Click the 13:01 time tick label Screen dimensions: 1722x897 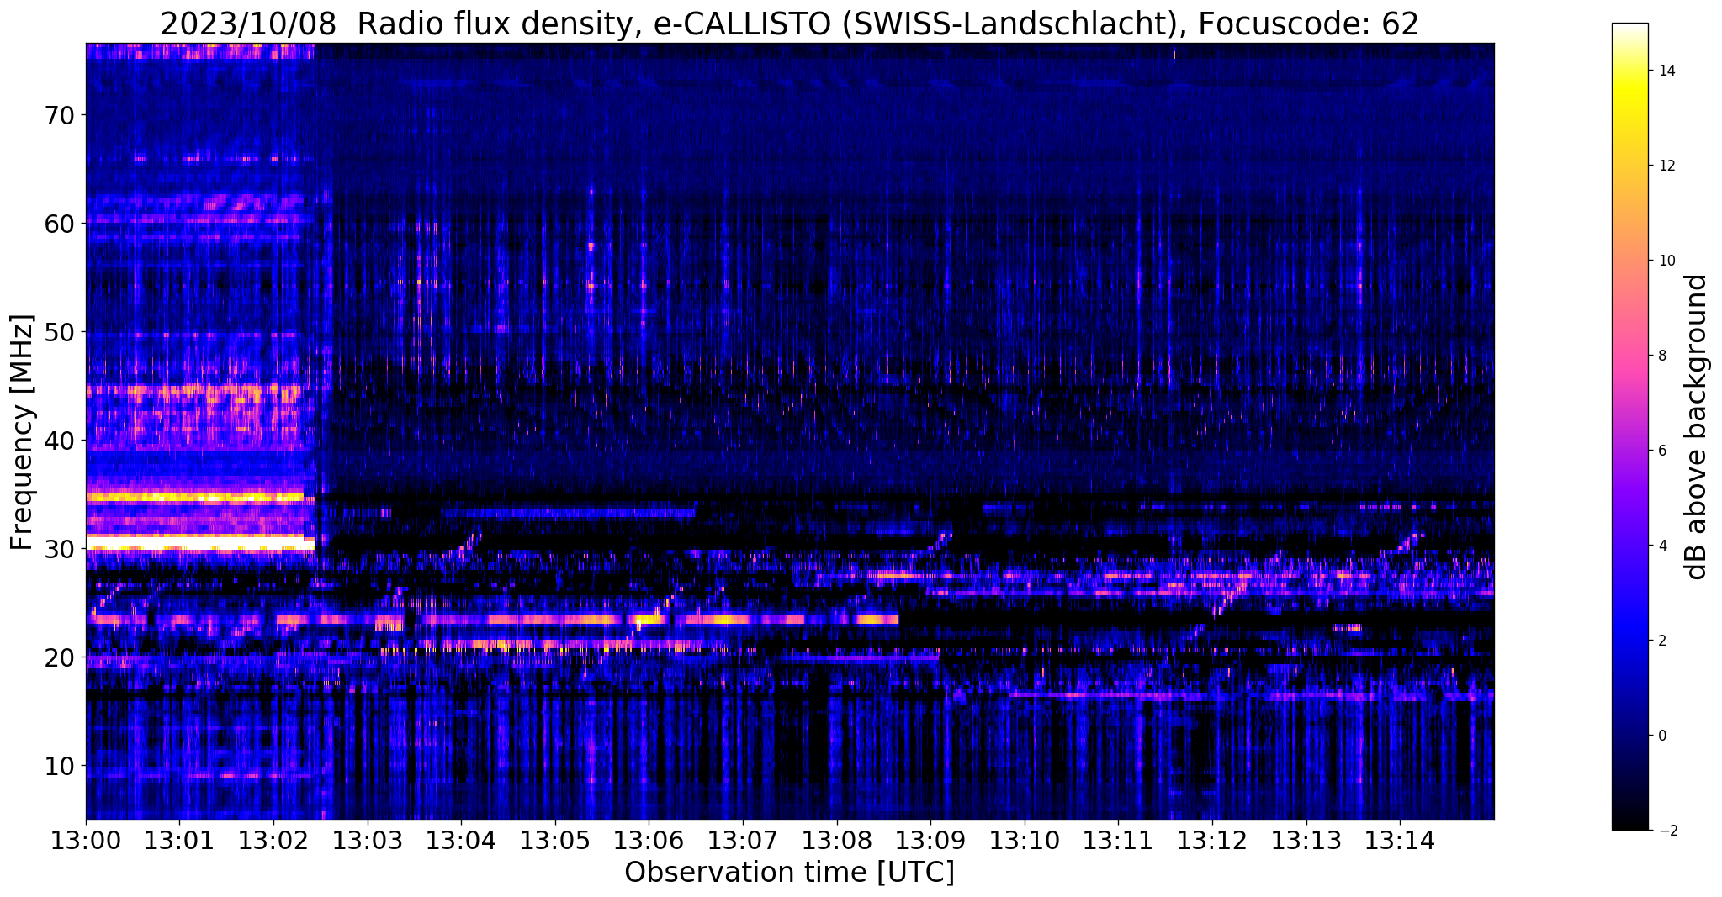point(179,840)
